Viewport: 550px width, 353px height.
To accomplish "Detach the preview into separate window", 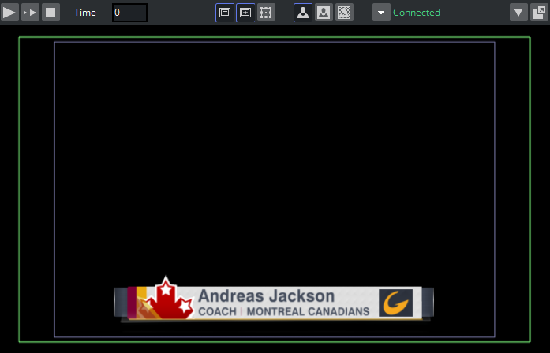I will tap(538, 13).
